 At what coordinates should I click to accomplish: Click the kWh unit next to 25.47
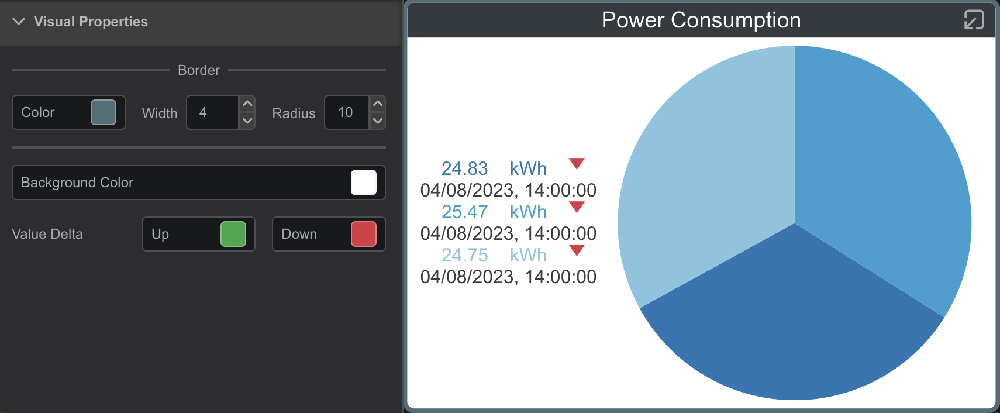[528, 212]
